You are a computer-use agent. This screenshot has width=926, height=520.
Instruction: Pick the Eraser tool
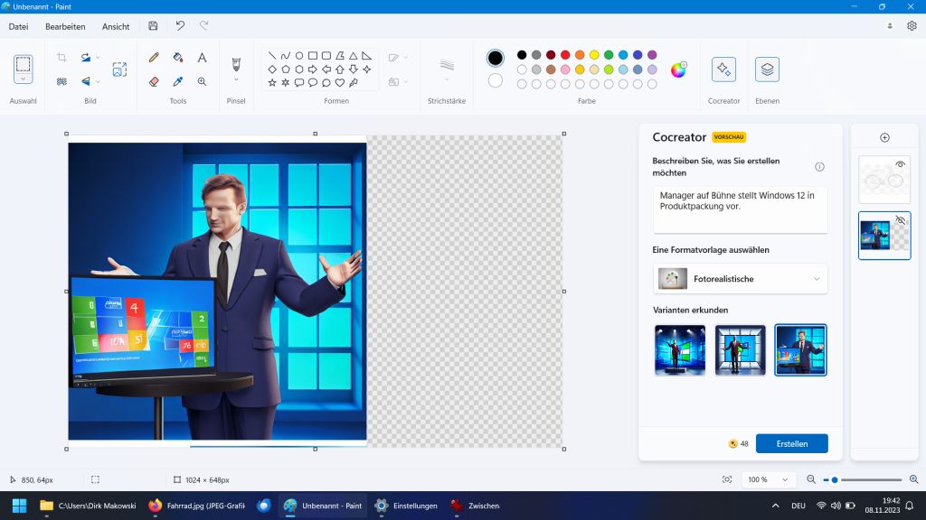tap(154, 81)
